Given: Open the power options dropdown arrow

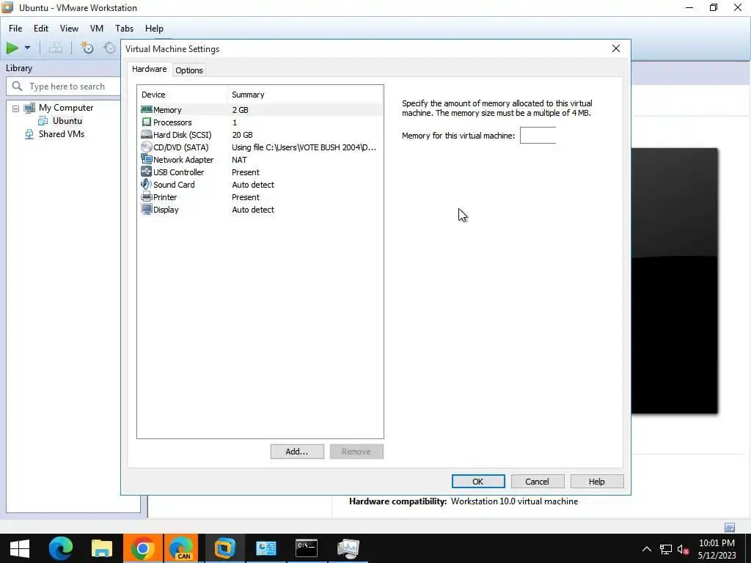Looking at the screenshot, I should pos(27,48).
